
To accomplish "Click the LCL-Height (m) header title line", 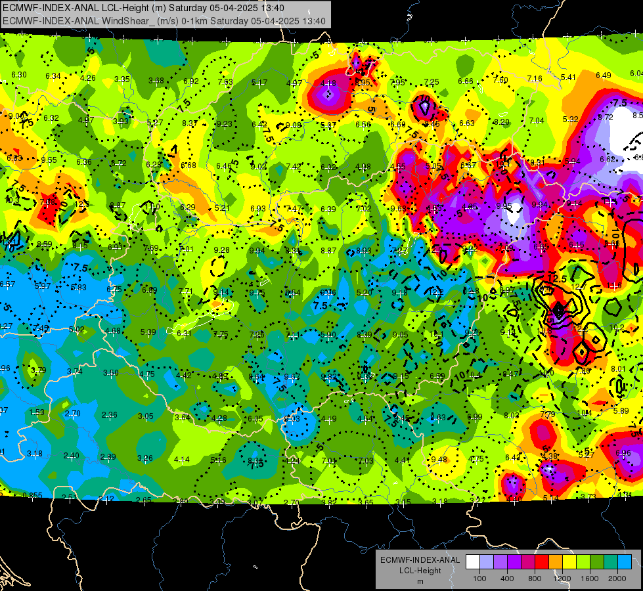I will click(144, 8).
